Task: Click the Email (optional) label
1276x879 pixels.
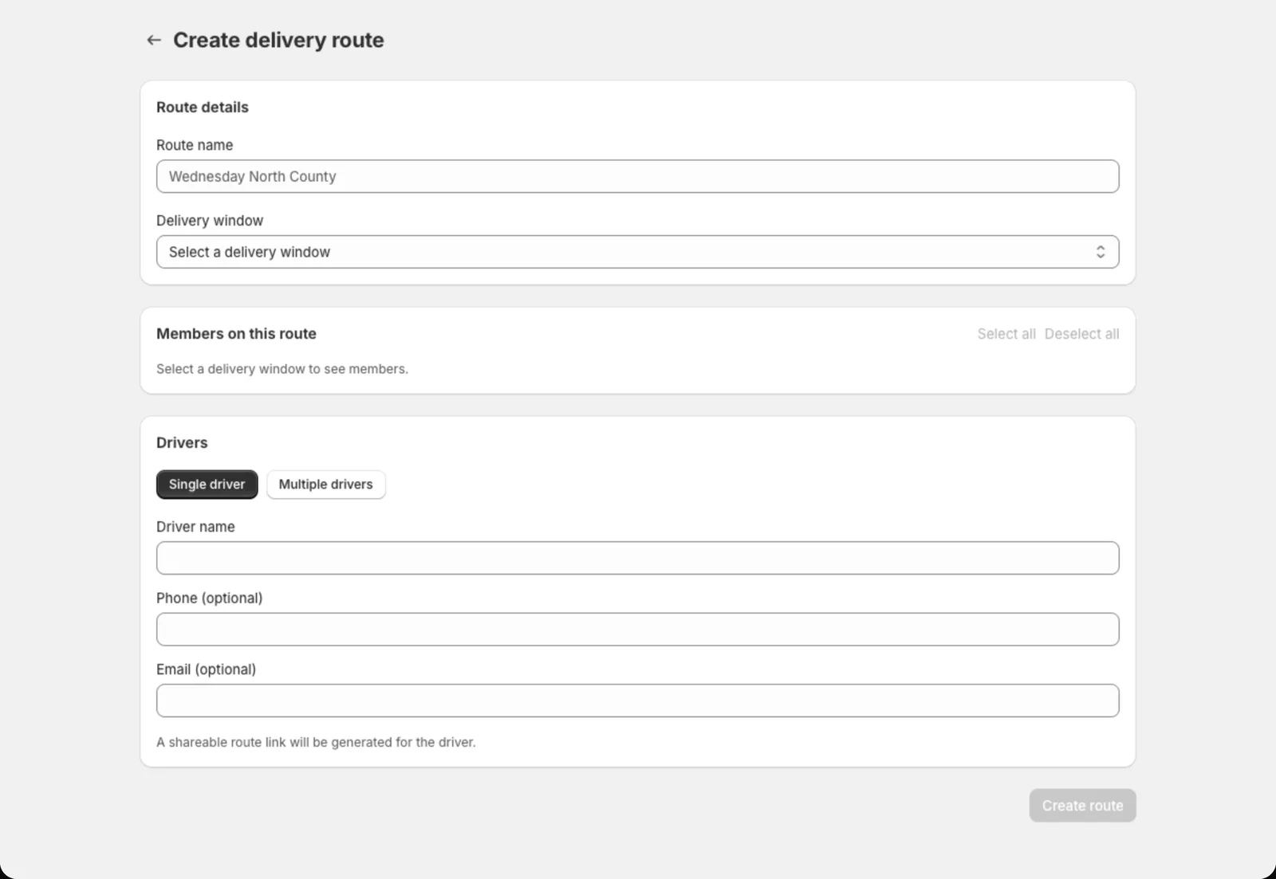Action: click(x=206, y=669)
